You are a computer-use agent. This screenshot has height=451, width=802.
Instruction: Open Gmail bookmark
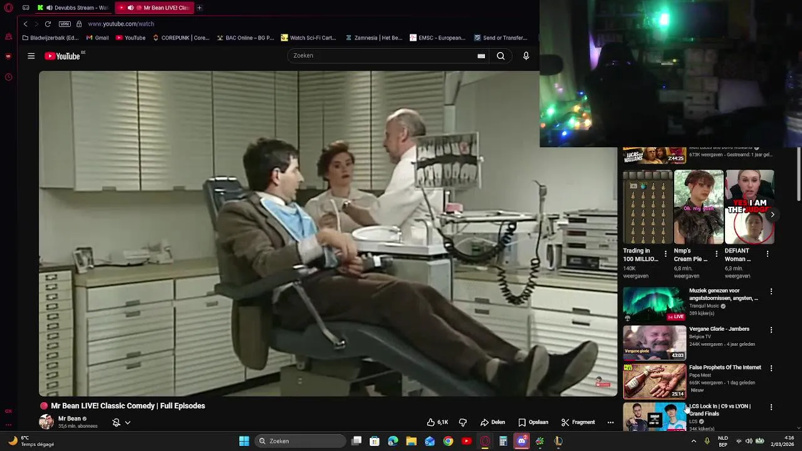click(x=97, y=38)
